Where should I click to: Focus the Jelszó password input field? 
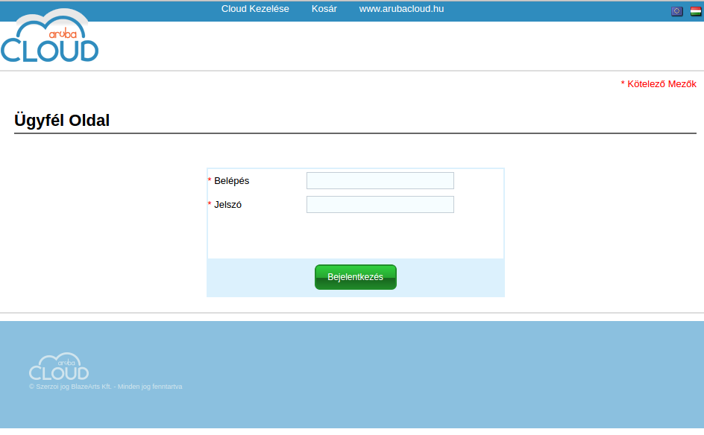coord(380,205)
